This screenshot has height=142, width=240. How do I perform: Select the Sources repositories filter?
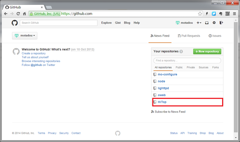[x=203, y=67]
